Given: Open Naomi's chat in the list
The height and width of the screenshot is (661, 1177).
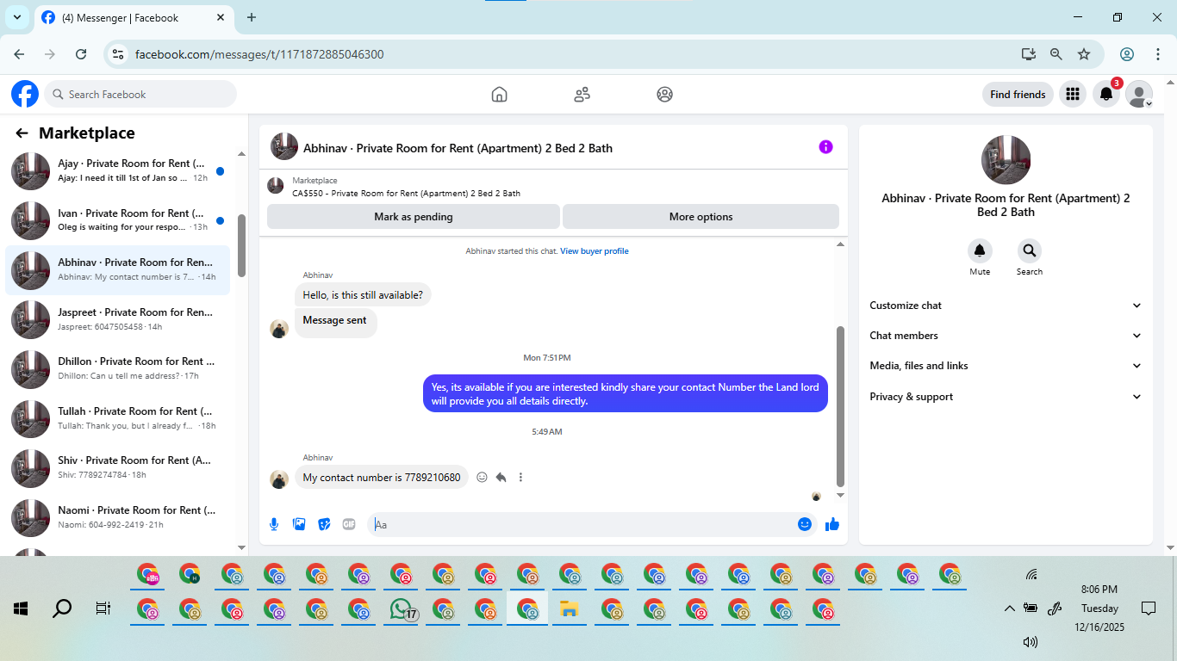Looking at the screenshot, I should coord(119,517).
